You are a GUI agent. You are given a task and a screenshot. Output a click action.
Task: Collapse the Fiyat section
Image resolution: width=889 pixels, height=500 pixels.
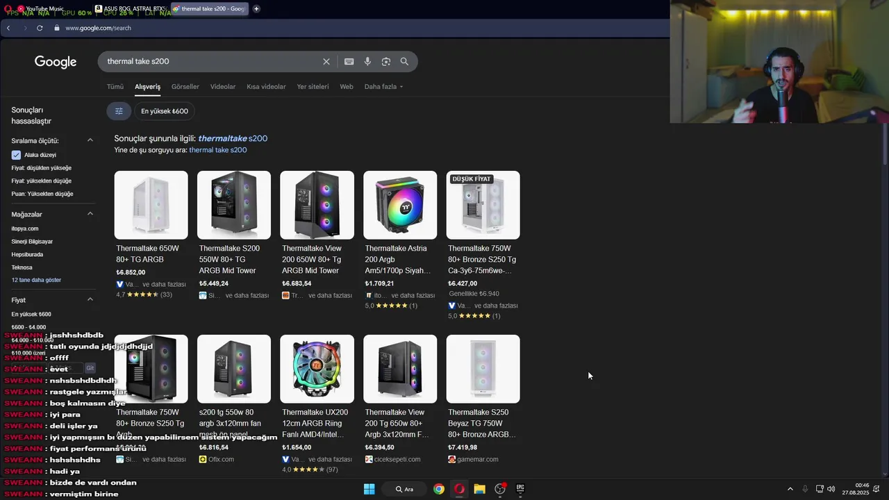point(90,299)
